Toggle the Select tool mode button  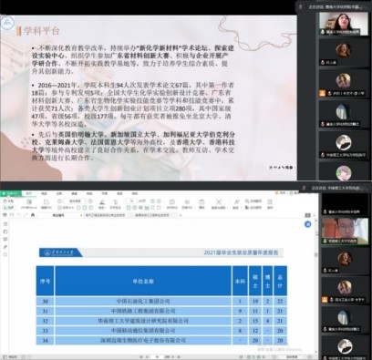pos(8,208)
